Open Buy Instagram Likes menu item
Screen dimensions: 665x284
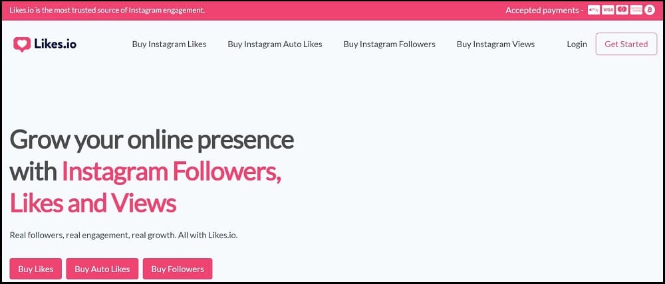point(169,44)
